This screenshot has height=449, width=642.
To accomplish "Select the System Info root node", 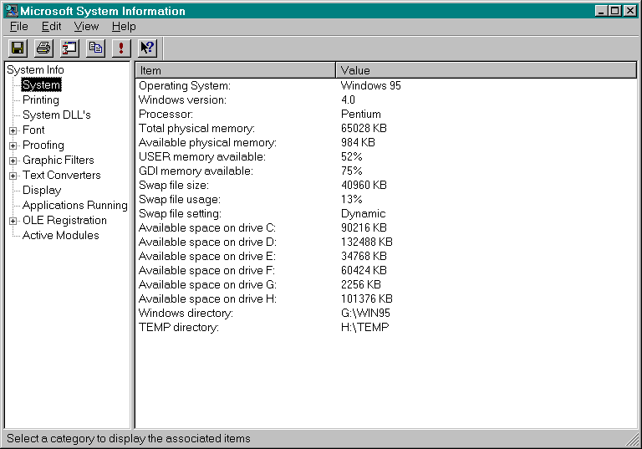I will point(35,70).
